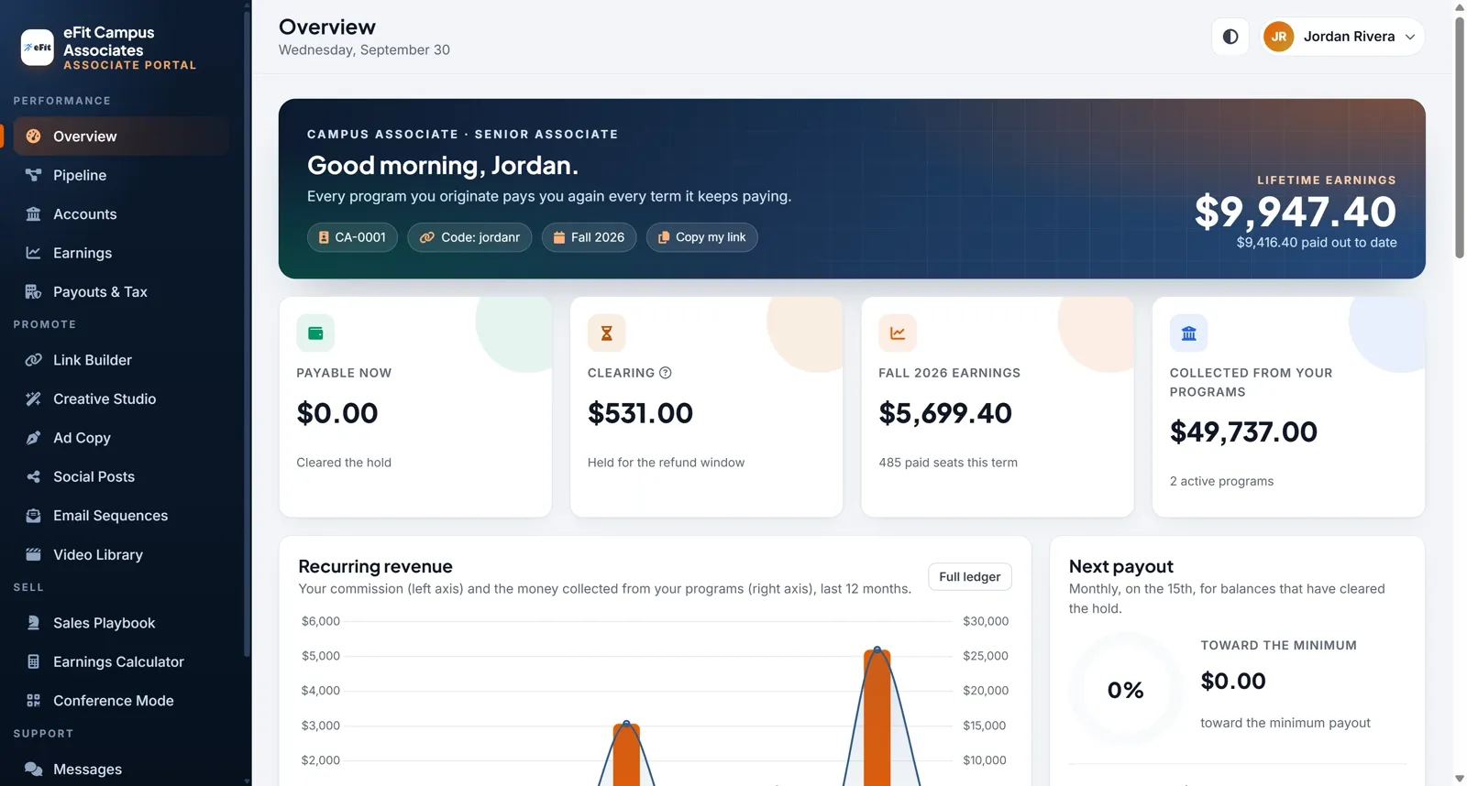Viewport: 1467px width, 786px height.
Task: Click the eFit logo icon in the sidebar
Action: [38, 48]
